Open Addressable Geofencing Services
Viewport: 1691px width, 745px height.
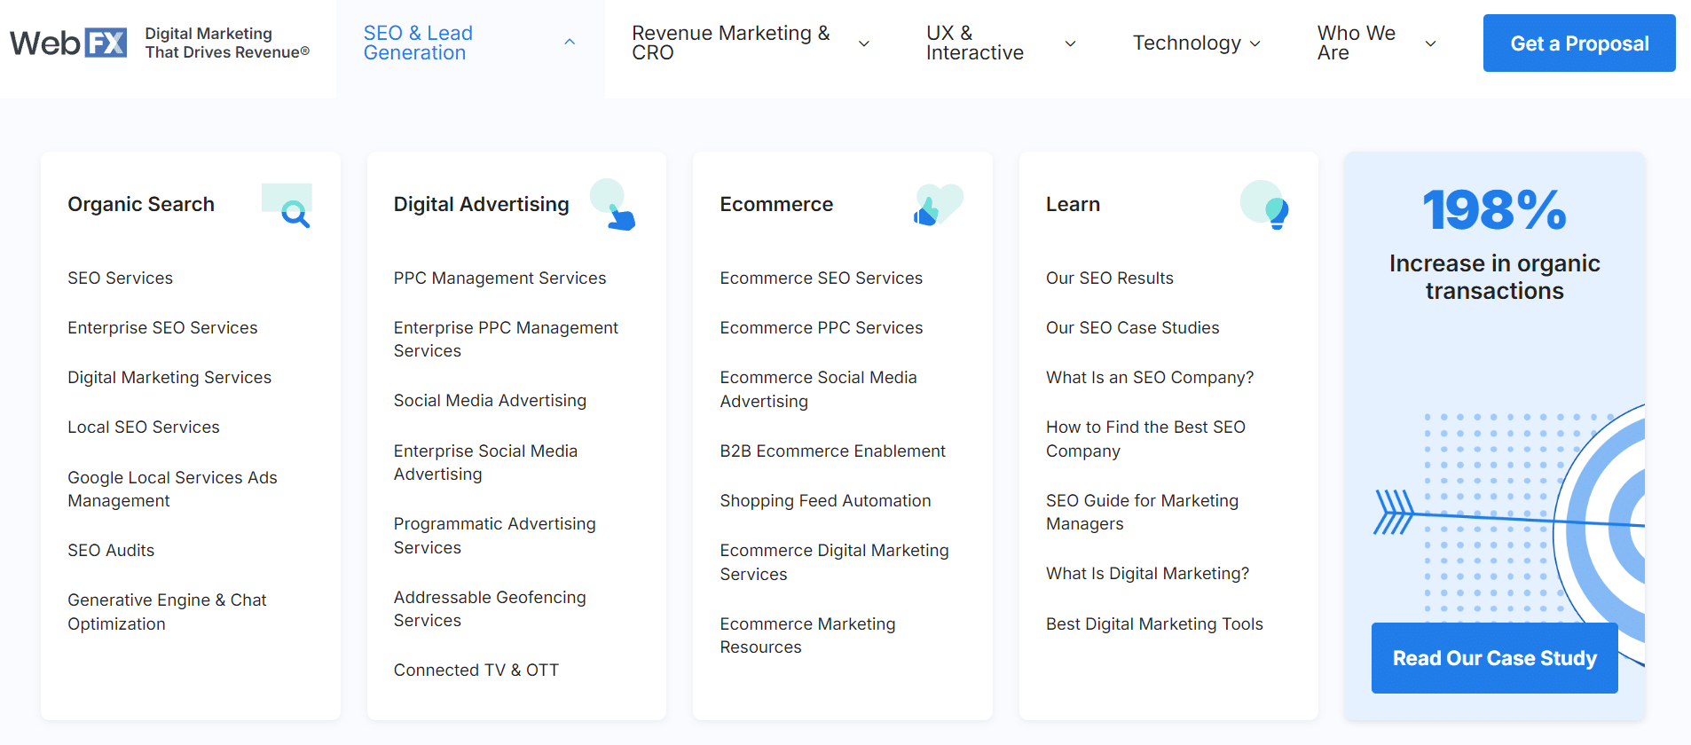pyautogui.click(x=490, y=608)
